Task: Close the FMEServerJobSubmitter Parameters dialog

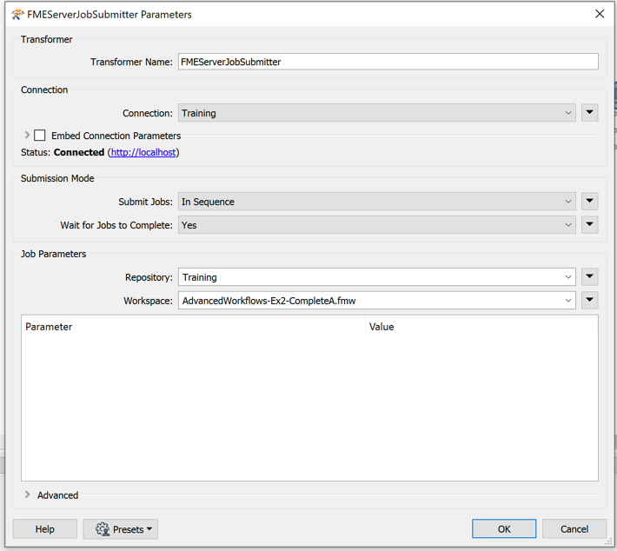Action: (600, 14)
